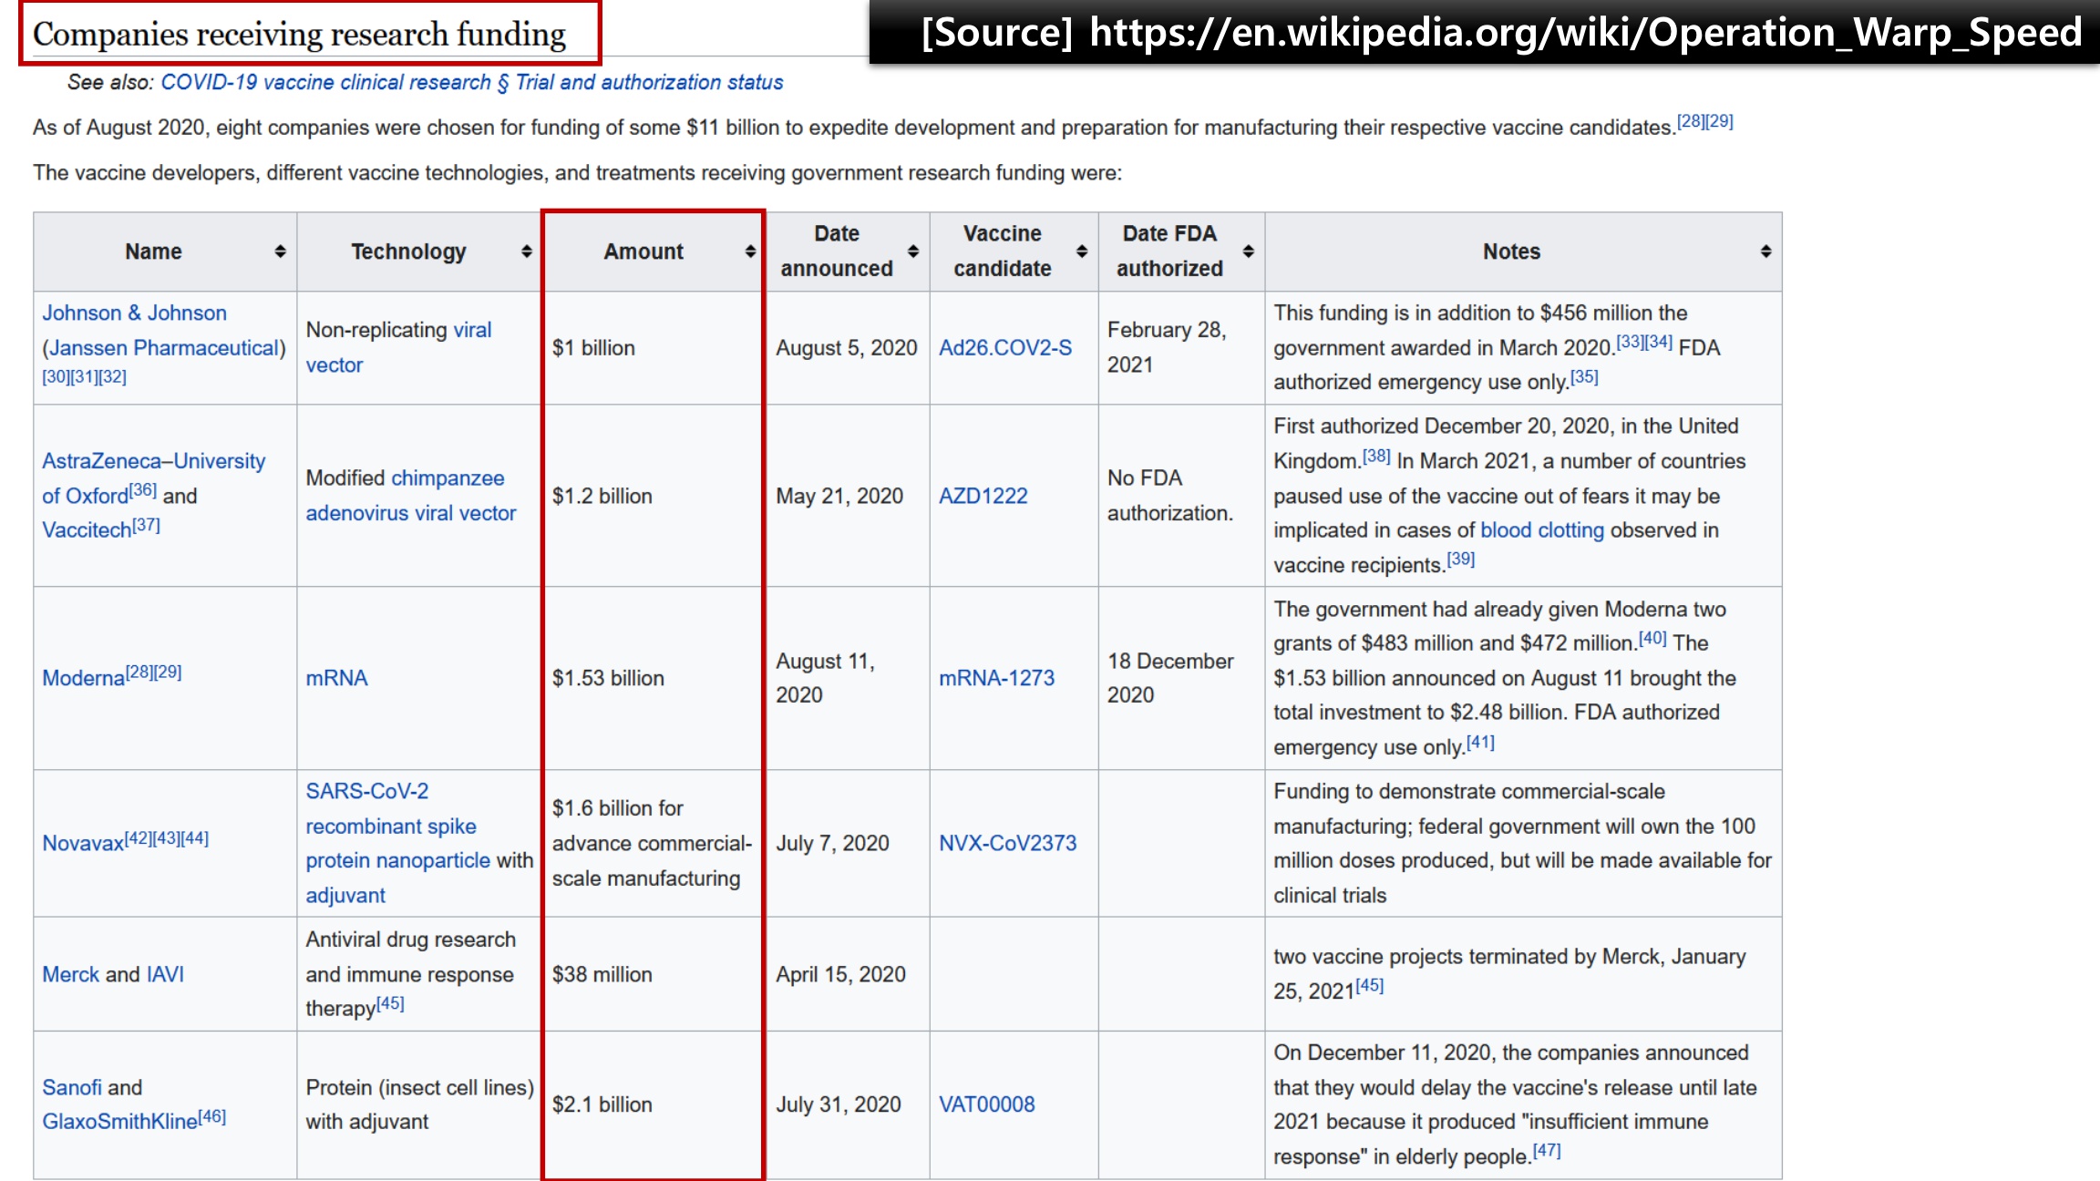Screen dimensions: 2100x1181
Task: Click the Companies receiving research funding heading
Action: [x=299, y=35]
